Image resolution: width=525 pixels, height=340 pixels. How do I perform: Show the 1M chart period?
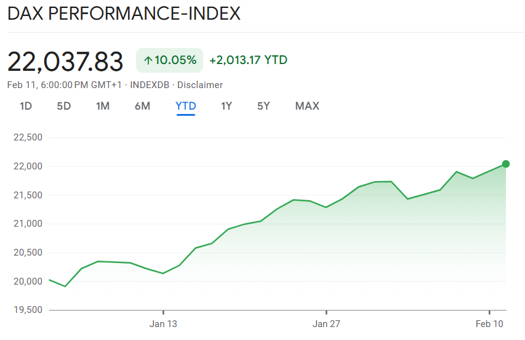tap(103, 106)
